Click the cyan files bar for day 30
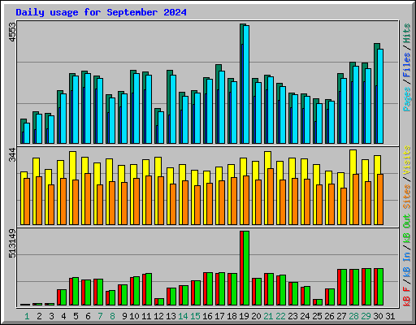 pos(380,97)
